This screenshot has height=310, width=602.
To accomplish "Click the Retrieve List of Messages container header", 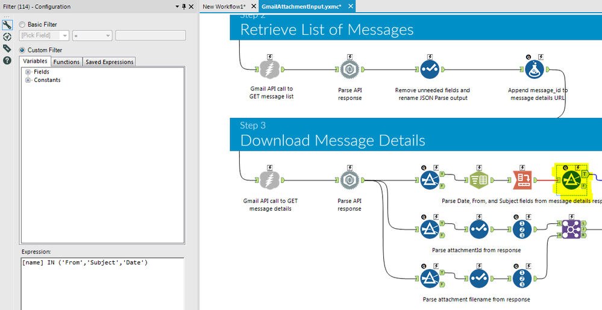I will 416,27.
